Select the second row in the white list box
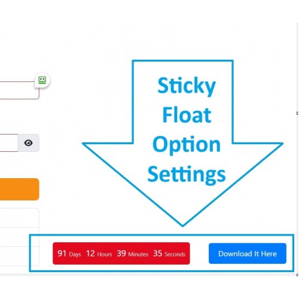 click(x=20, y=237)
